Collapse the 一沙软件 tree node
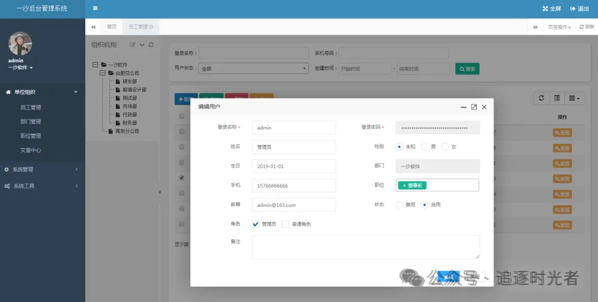Screen dimensions: 598x302 tap(95, 65)
